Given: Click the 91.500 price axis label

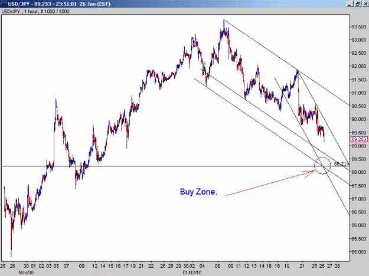Looking at the screenshot, I should 359,80.
